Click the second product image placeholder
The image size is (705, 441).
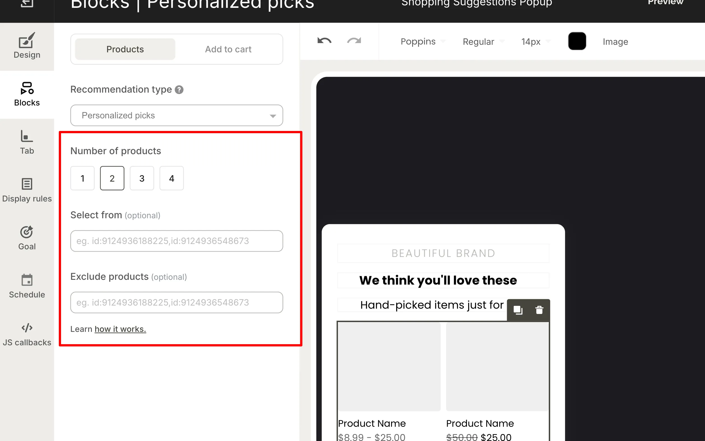point(497,367)
